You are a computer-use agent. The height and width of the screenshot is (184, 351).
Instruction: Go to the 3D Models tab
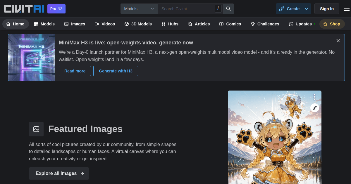(x=138, y=24)
